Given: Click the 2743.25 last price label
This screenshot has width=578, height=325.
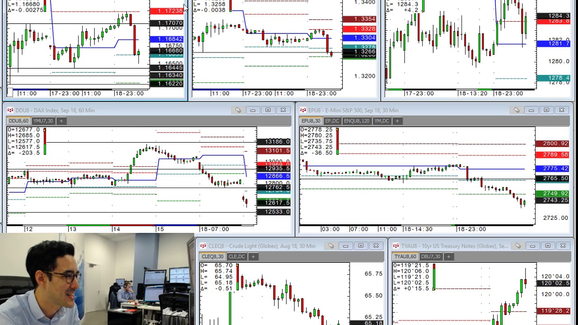Looking at the screenshot, I should point(553,200).
